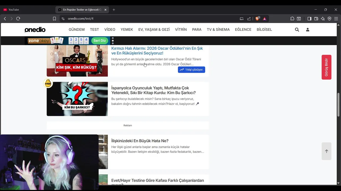The width and height of the screenshot is (341, 191).
Task: Click the Seri Diz ad button
Action: (100, 41)
